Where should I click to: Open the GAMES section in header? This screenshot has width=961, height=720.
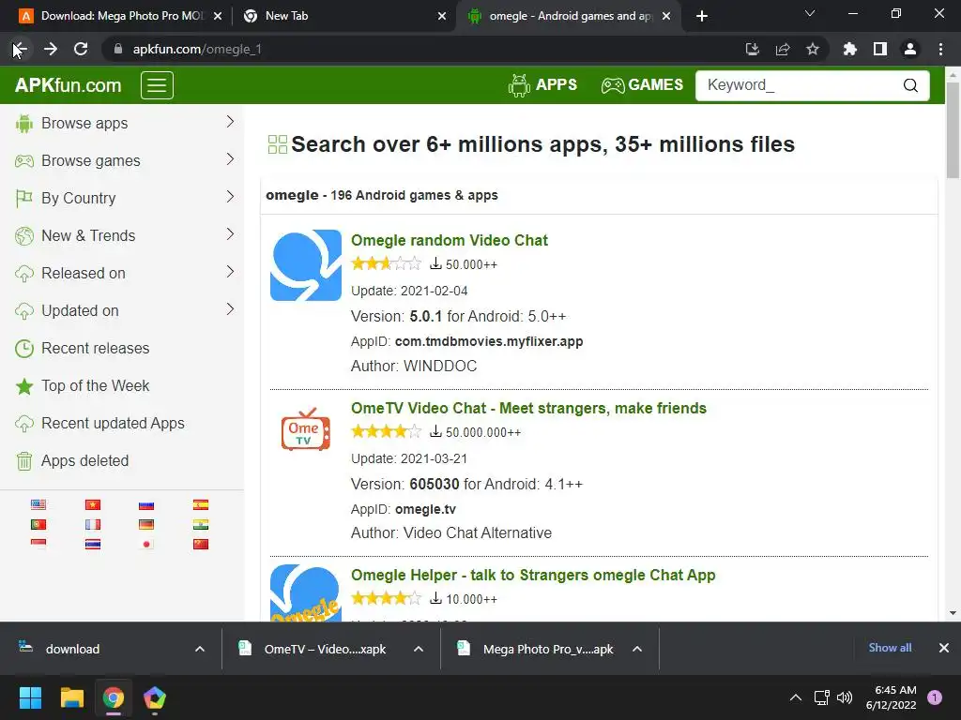click(x=642, y=85)
